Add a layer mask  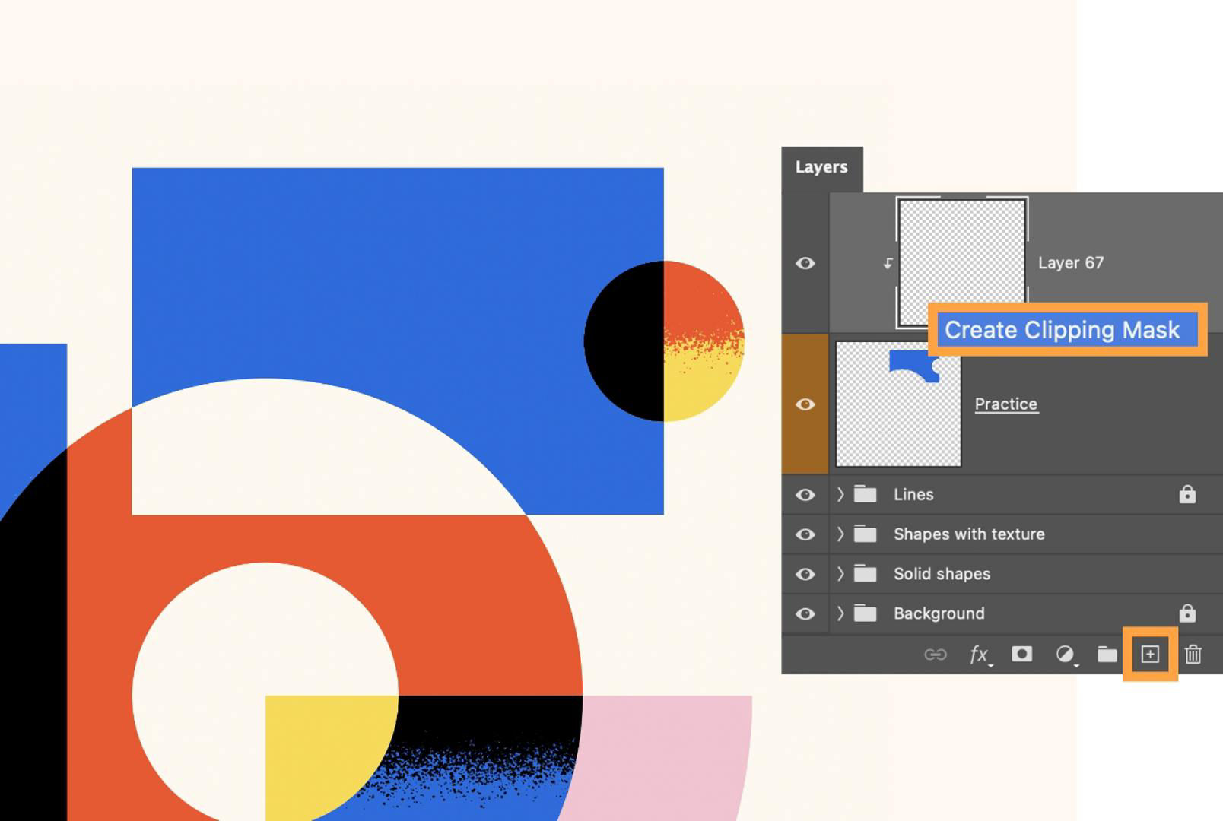pos(1022,654)
